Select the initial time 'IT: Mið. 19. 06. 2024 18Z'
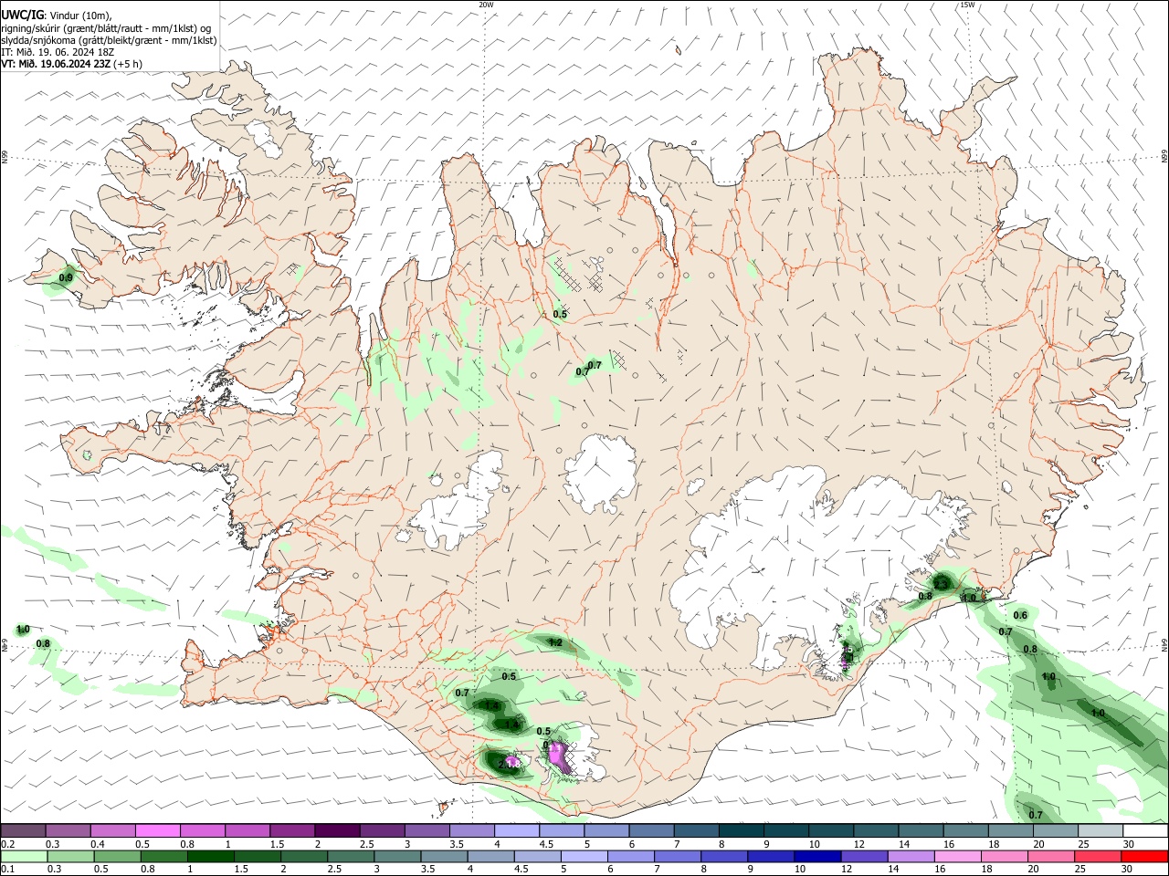1169x876 pixels. point(59,52)
